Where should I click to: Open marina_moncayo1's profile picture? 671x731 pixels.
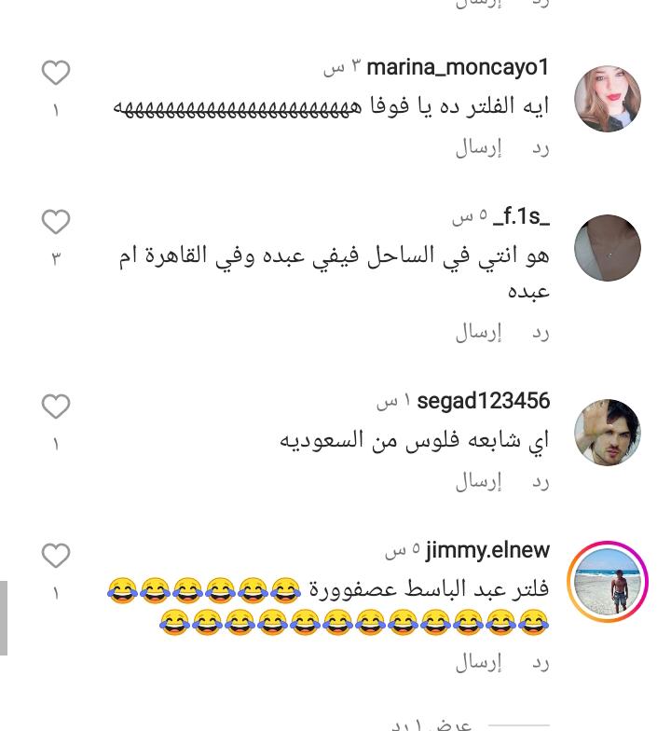[x=608, y=99]
